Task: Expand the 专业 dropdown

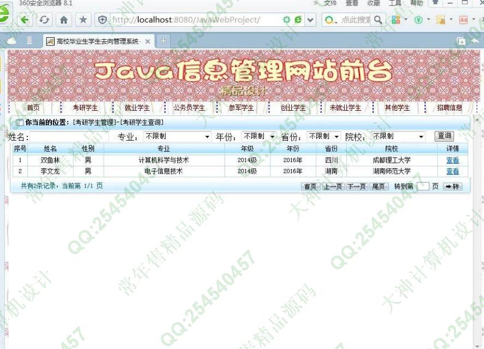Action: click(x=177, y=136)
